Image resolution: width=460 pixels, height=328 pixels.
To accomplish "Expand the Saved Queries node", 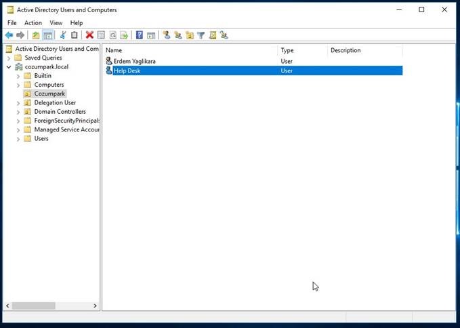I will point(9,58).
